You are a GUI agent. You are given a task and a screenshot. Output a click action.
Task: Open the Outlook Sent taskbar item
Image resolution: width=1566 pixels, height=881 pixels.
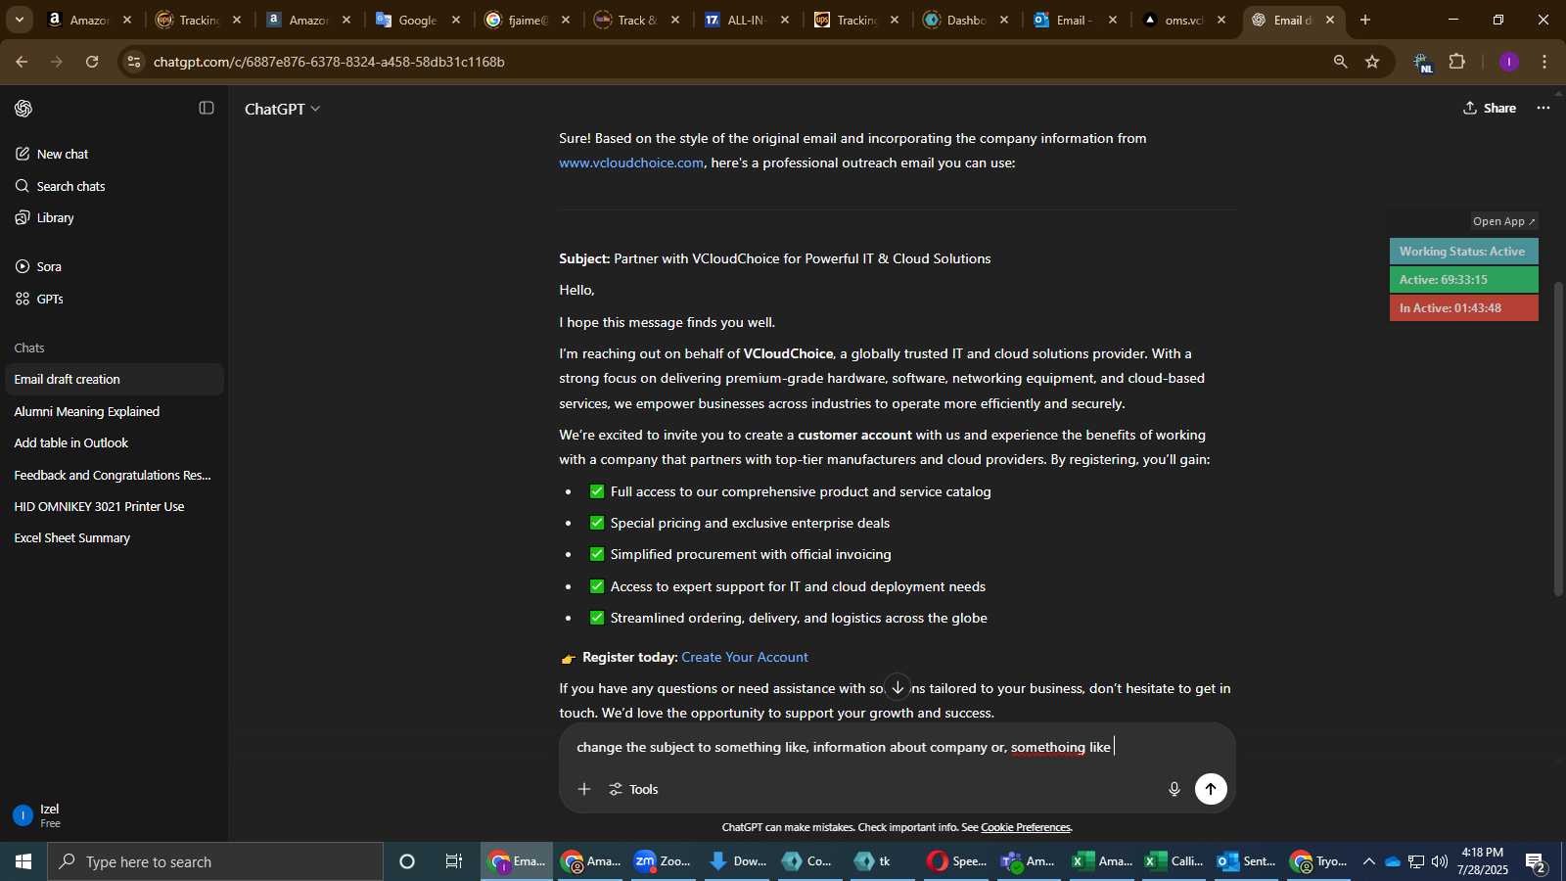pyautogui.click(x=1246, y=861)
